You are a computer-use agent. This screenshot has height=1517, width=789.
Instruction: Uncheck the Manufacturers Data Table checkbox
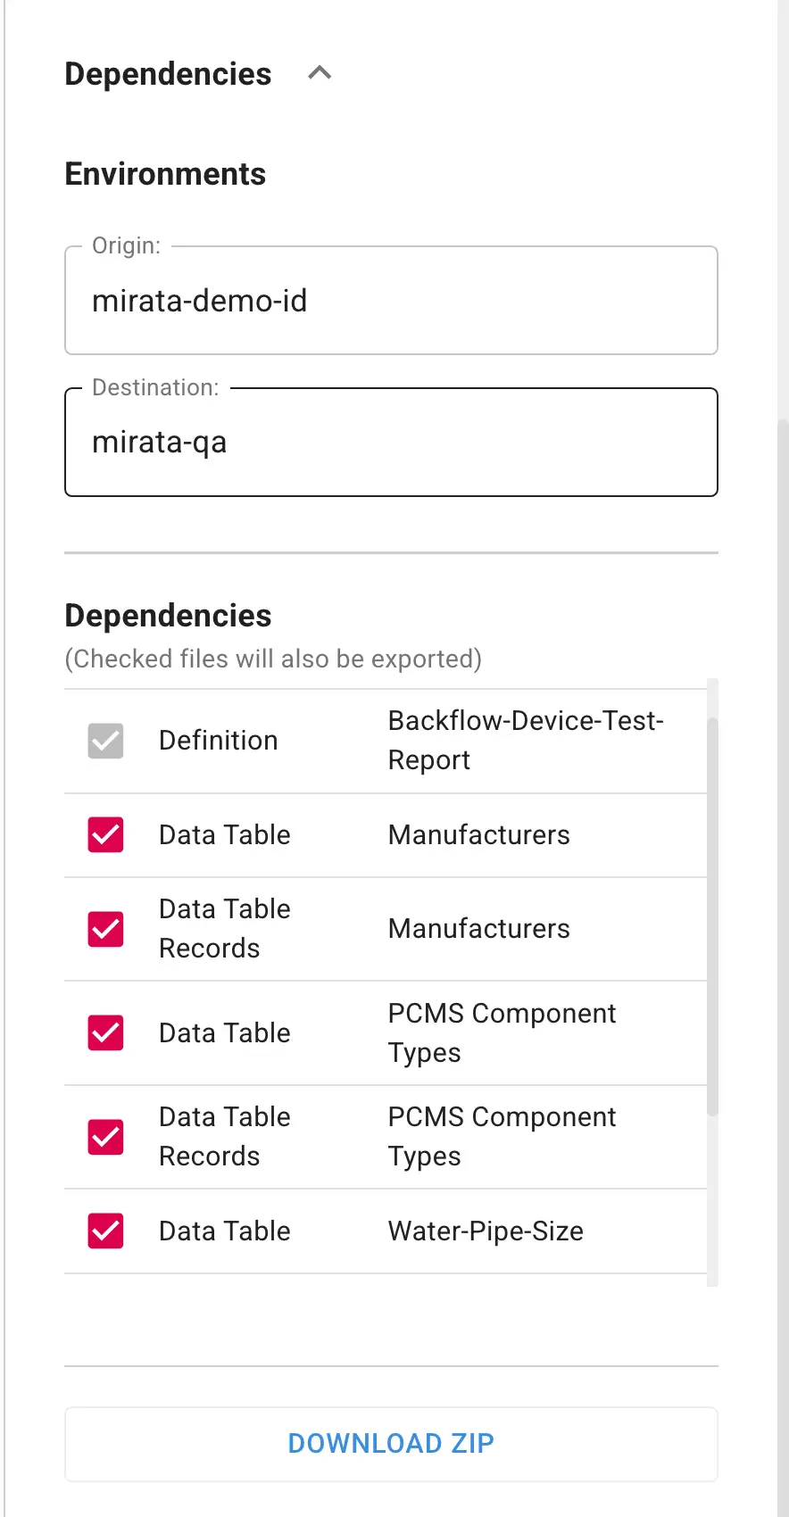tap(104, 834)
